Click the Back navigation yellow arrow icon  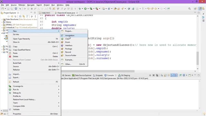point(156,9)
